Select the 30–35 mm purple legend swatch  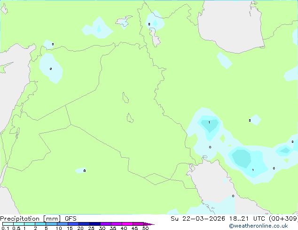coord(106,224)
